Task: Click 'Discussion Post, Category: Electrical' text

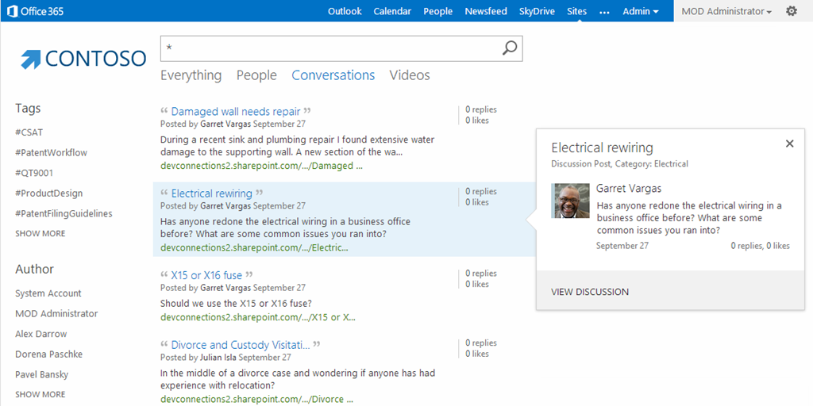Action: coord(619,164)
